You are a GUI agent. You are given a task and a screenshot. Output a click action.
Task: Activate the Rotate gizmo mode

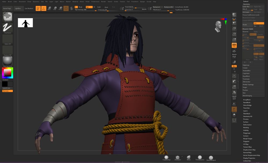tap(60, 8)
